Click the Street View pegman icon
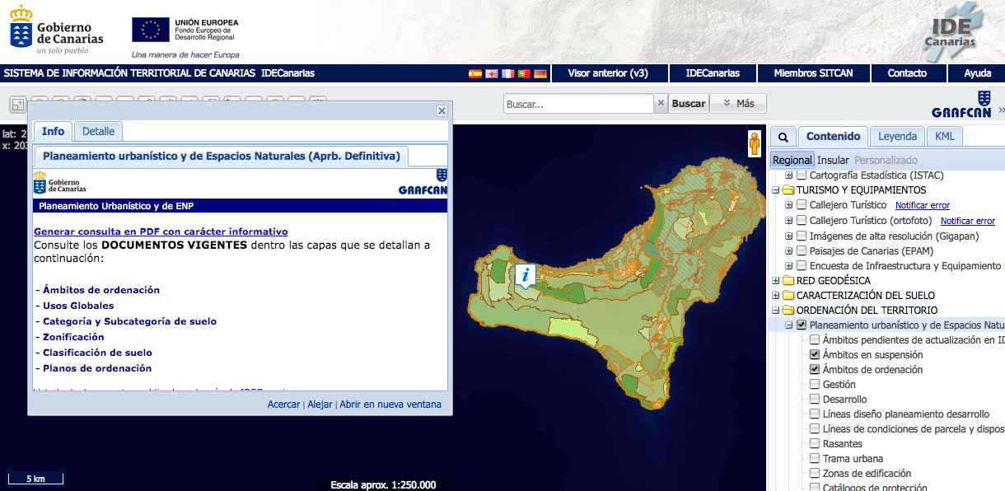 (x=754, y=143)
